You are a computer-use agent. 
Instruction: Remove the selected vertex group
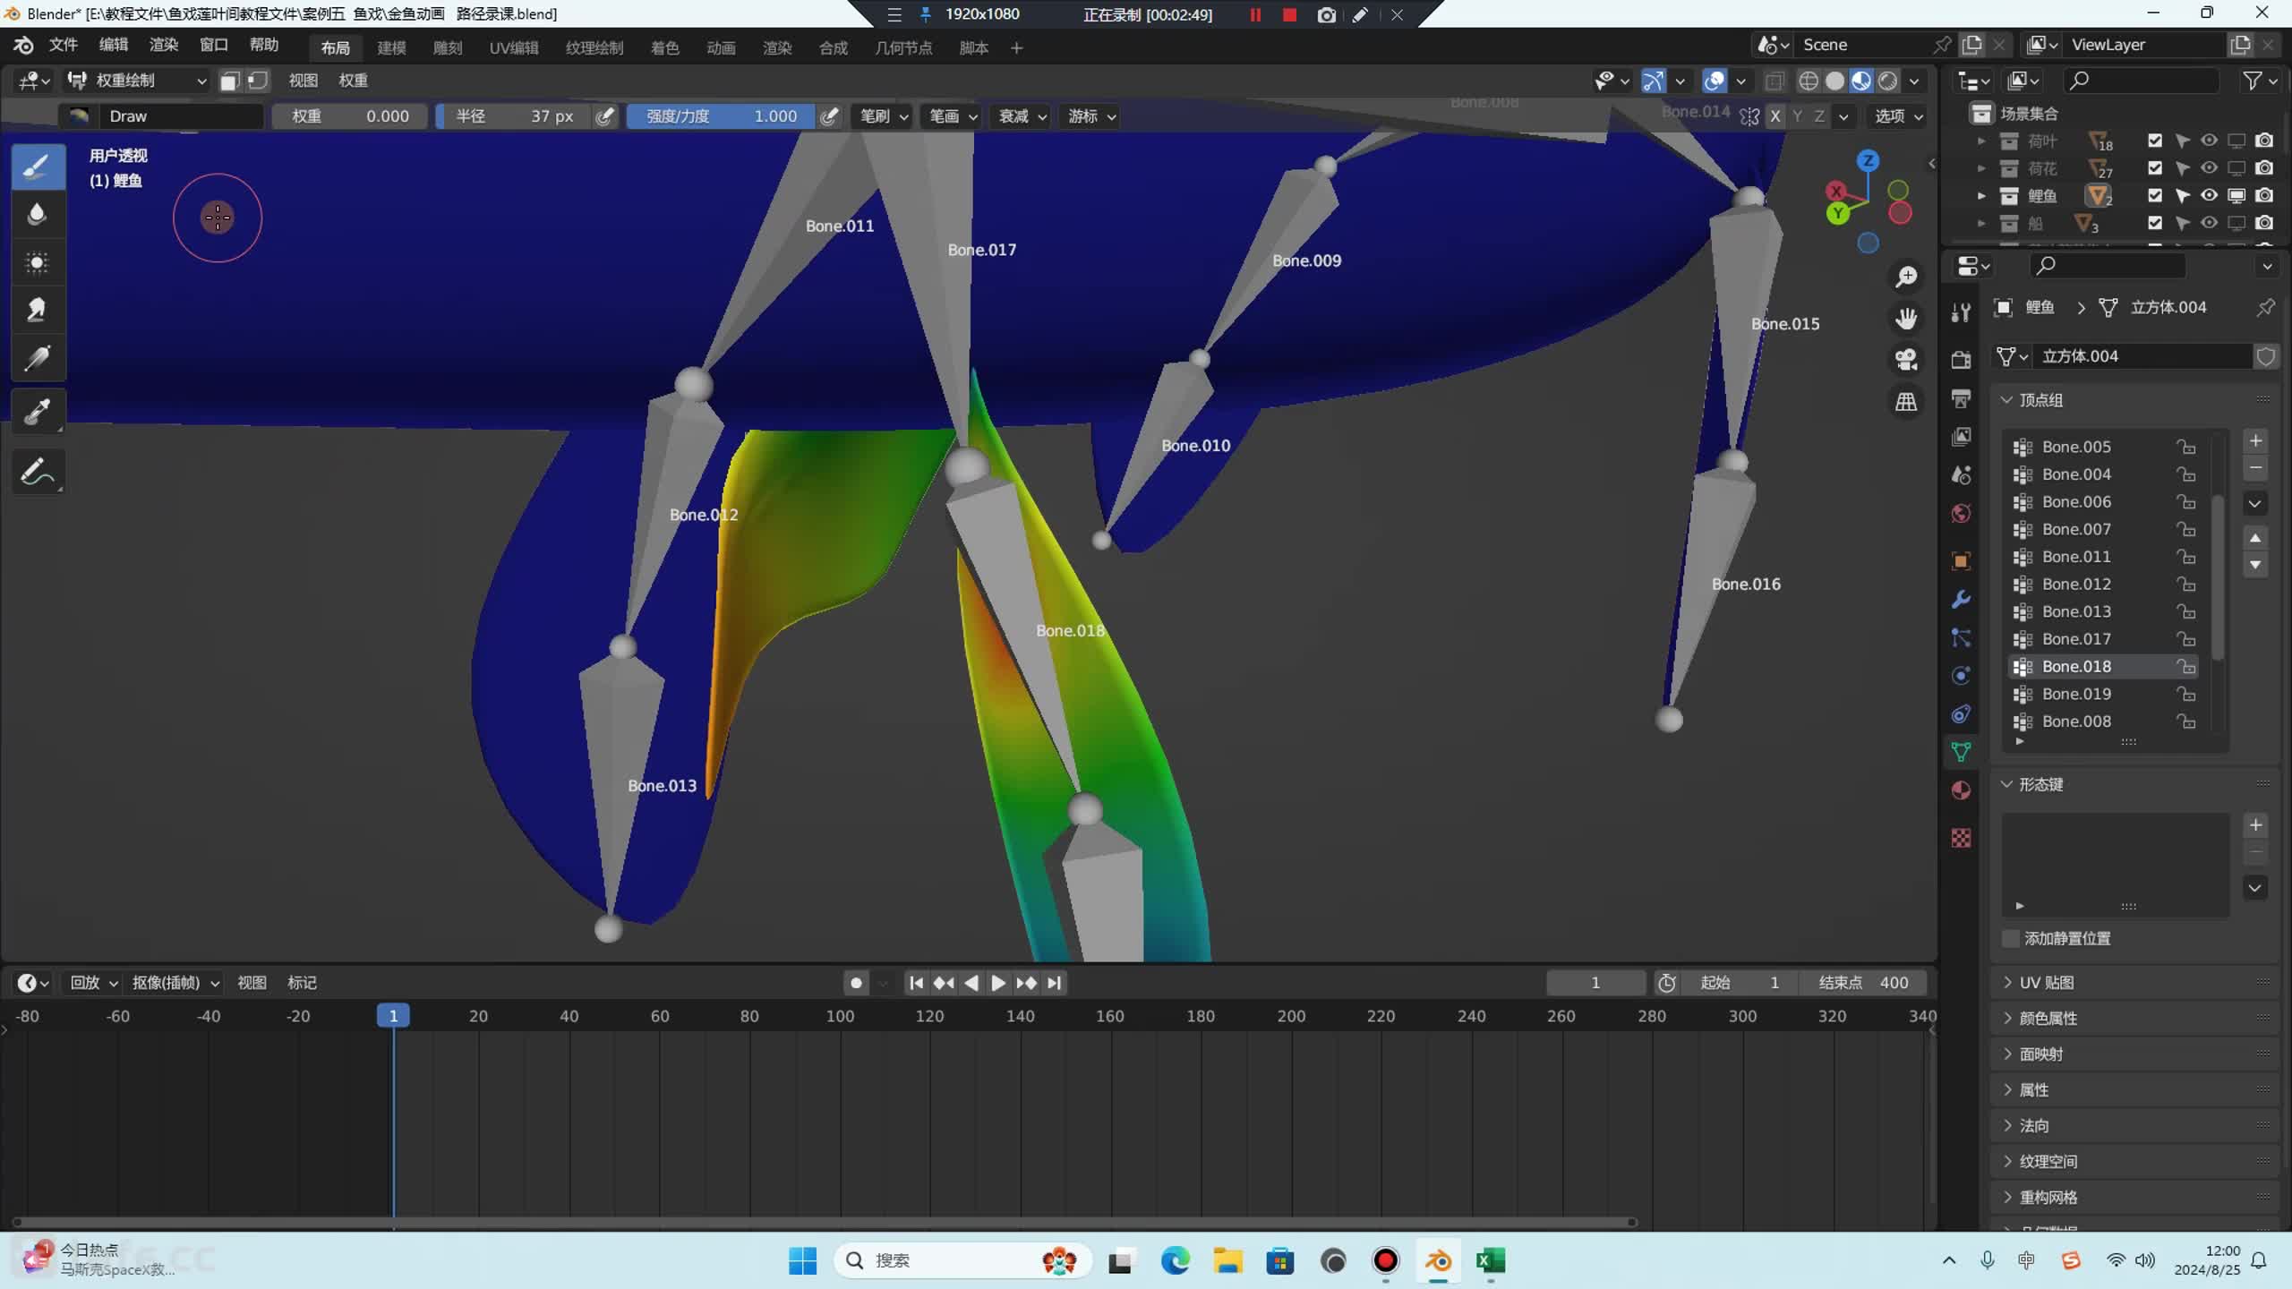[x=2255, y=468]
